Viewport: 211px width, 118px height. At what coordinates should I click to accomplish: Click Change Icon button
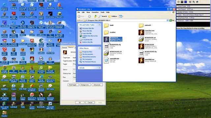click(85, 85)
